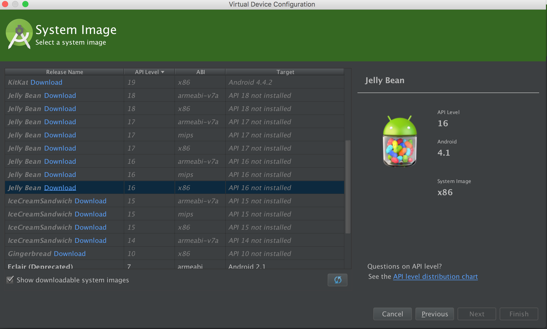The width and height of the screenshot is (547, 329).
Task: Click the Download link for KitKat API 19
Action: pos(47,82)
